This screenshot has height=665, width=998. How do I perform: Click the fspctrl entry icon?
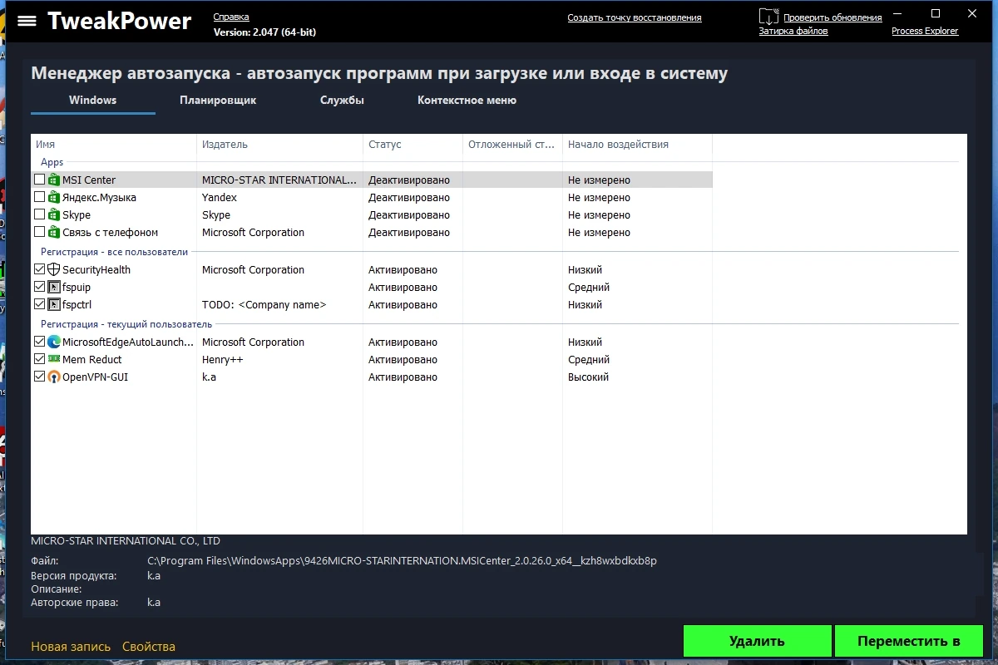tap(54, 304)
